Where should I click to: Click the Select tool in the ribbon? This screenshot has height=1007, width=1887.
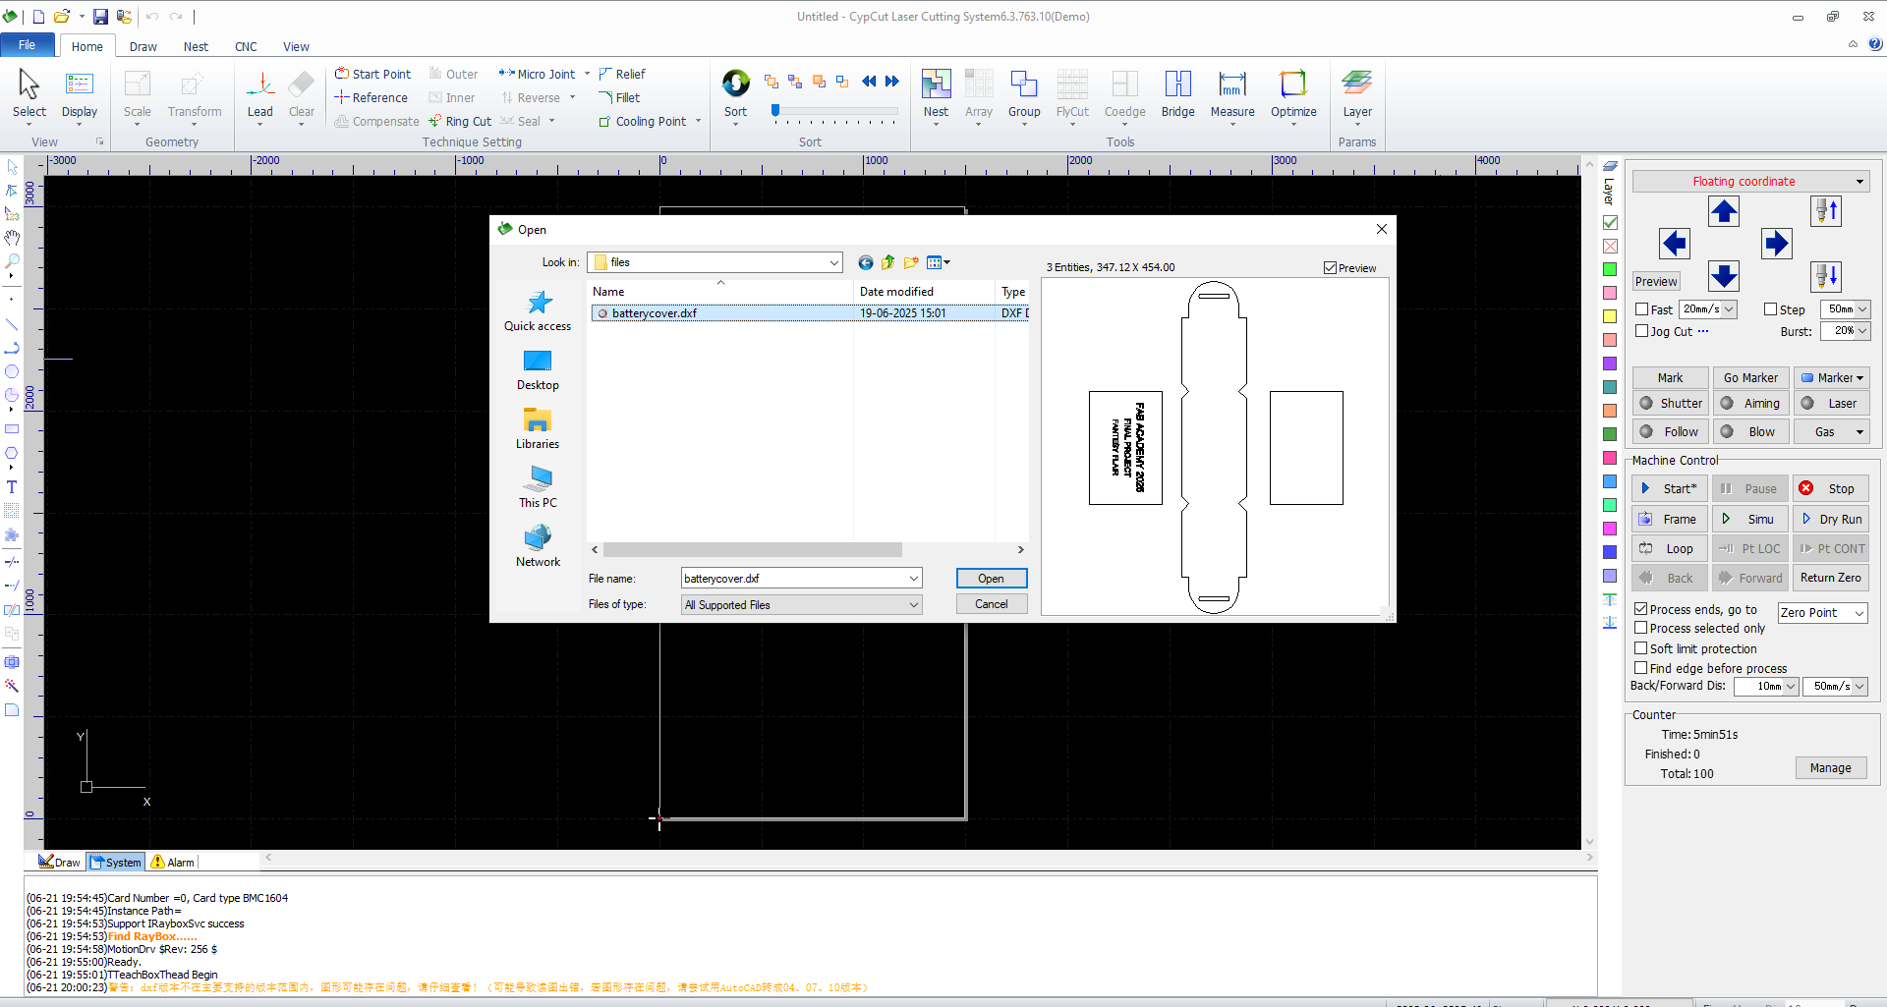(x=29, y=94)
